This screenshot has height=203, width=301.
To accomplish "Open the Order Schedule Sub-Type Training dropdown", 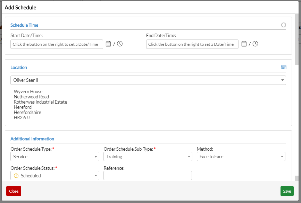I will tap(148, 157).
